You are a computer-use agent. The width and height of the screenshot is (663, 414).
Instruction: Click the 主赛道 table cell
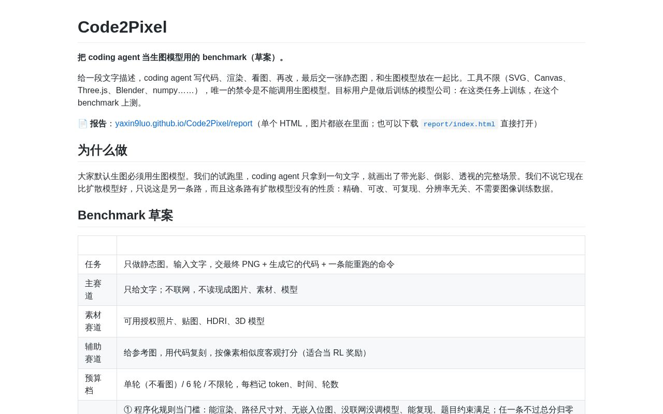[97, 290]
